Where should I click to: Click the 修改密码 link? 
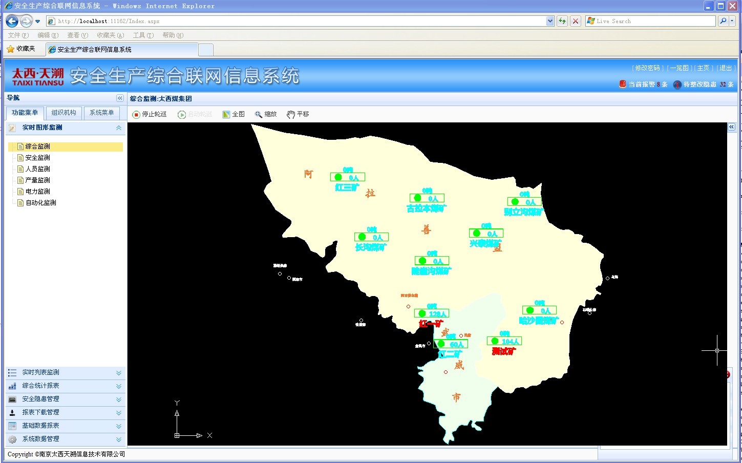click(647, 68)
